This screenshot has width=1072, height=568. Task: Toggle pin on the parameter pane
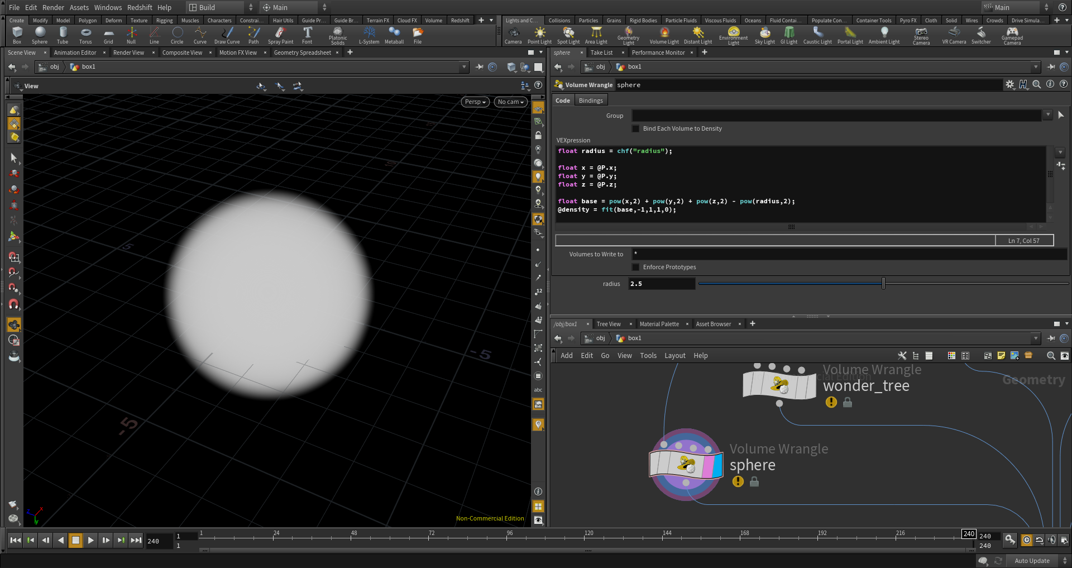click(1051, 66)
